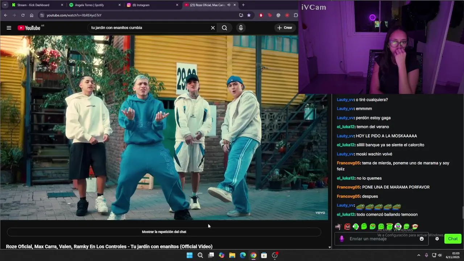Click message 'todo comenzó bailando temooon'
The height and width of the screenshot is (261, 464).
click(x=387, y=215)
